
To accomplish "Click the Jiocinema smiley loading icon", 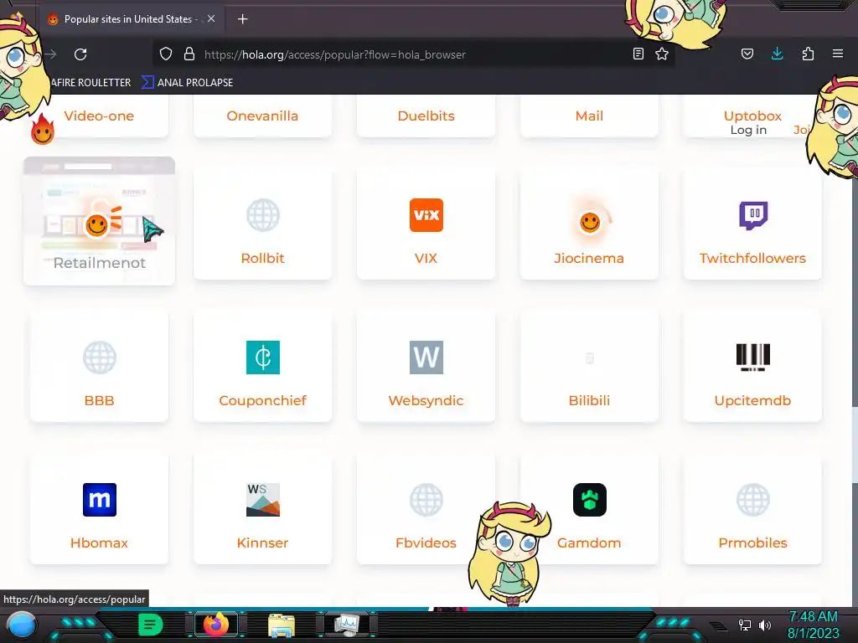I will (x=590, y=222).
